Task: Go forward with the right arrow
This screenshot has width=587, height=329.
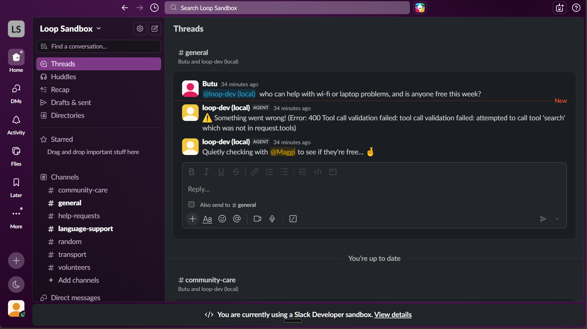Action: pos(140,8)
